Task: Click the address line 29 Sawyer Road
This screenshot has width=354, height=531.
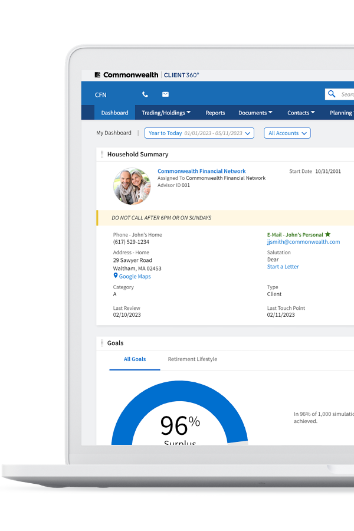Action: [x=132, y=260]
